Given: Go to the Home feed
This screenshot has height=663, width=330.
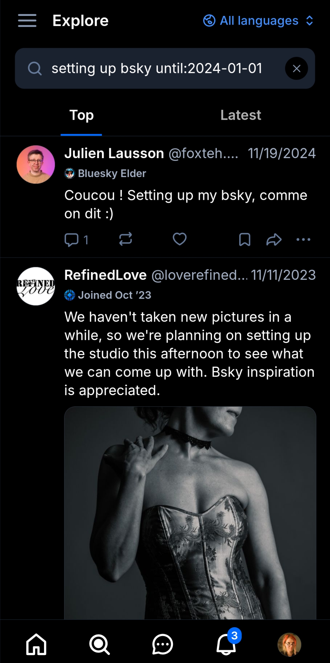Looking at the screenshot, I should pos(36,644).
